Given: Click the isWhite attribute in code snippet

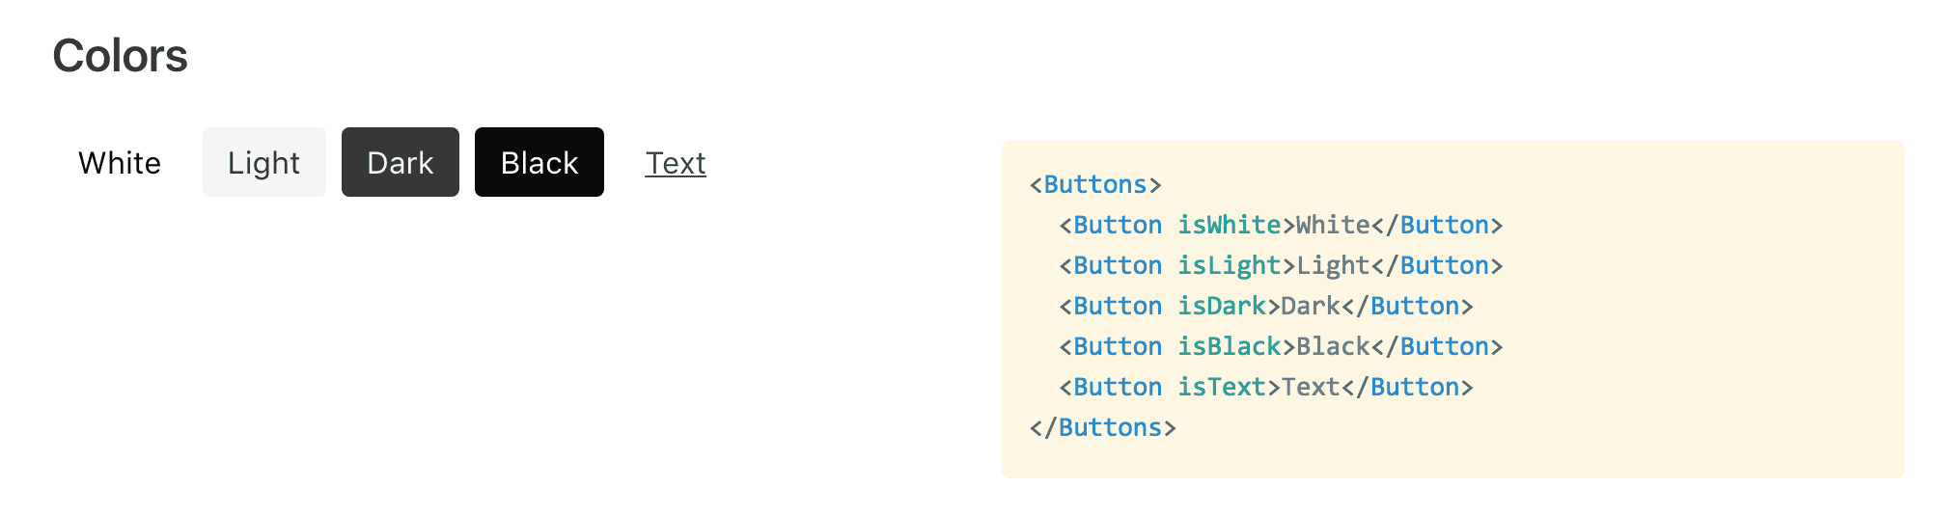Looking at the screenshot, I should tap(1230, 225).
